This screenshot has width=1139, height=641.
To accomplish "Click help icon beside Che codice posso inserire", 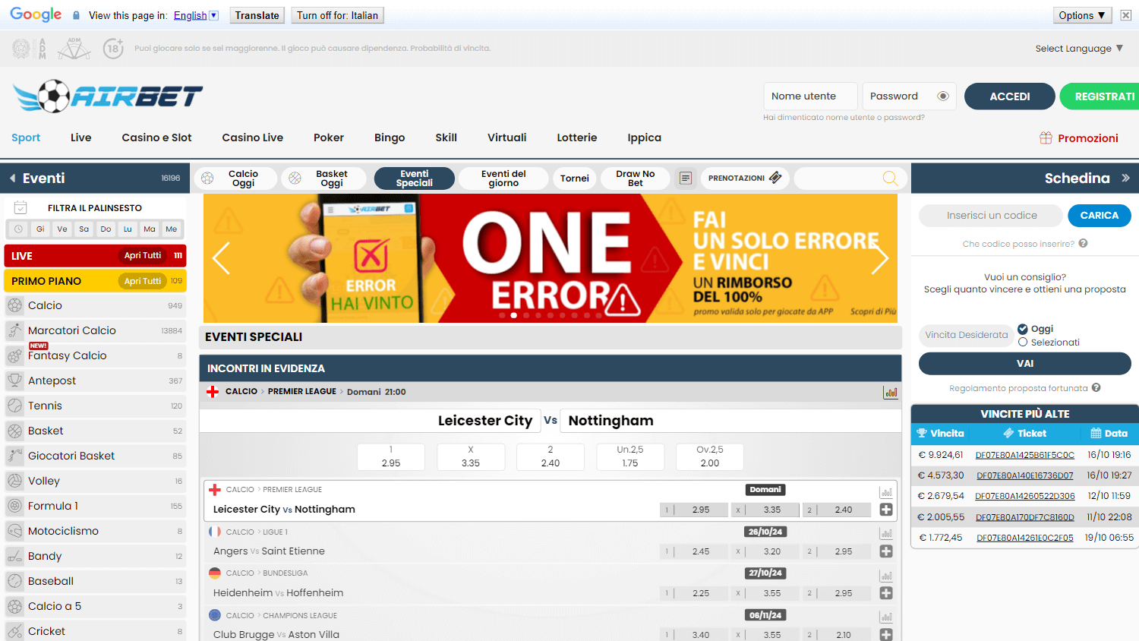I will click(1083, 244).
